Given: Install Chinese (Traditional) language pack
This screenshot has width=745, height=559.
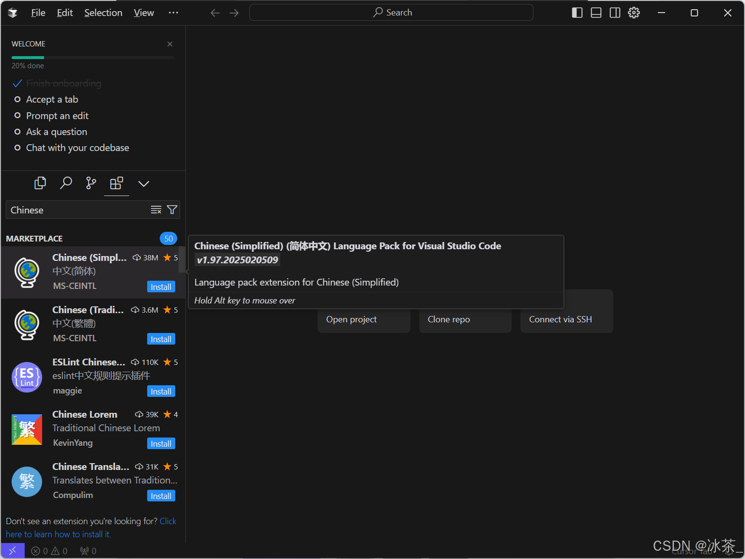Looking at the screenshot, I should pyautogui.click(x=161, y=339).
